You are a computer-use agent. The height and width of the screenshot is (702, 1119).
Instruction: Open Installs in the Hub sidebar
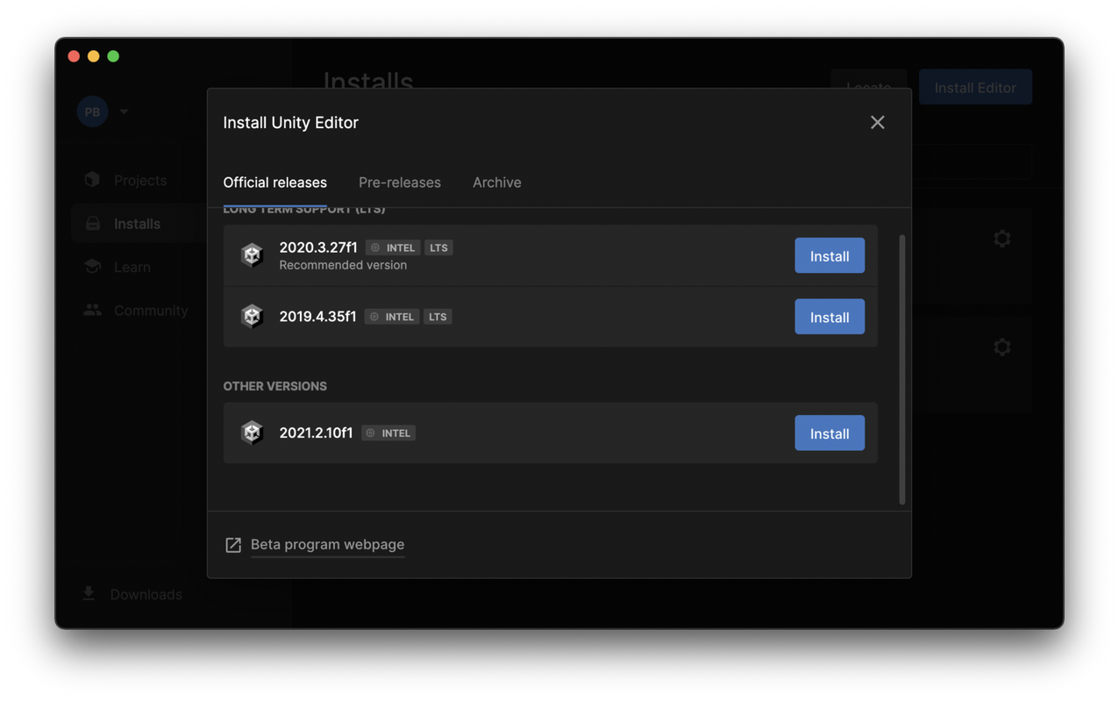[x=139, y=224]
